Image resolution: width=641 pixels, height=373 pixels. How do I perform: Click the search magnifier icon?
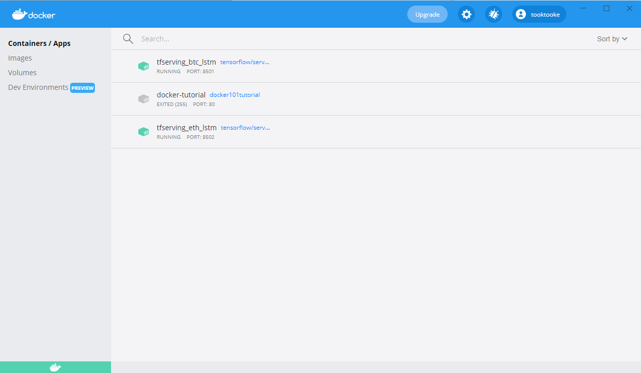(128, 39)
